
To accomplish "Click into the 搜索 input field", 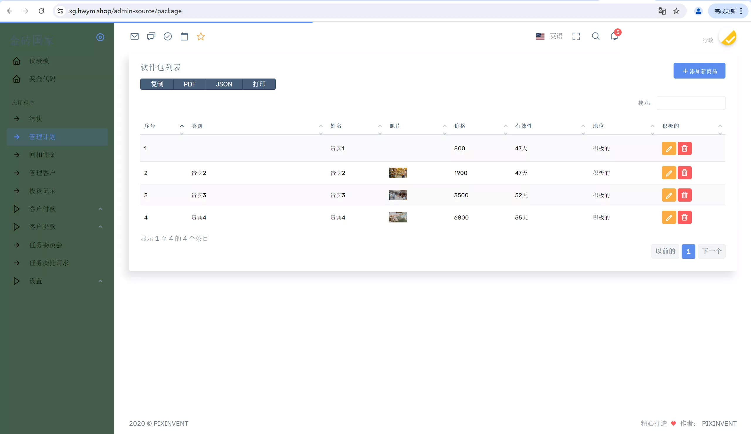I will click(x=691, y=103).
